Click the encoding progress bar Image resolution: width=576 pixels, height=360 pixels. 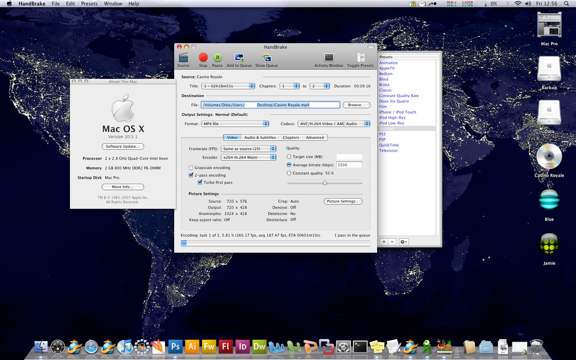coord(275,243)
